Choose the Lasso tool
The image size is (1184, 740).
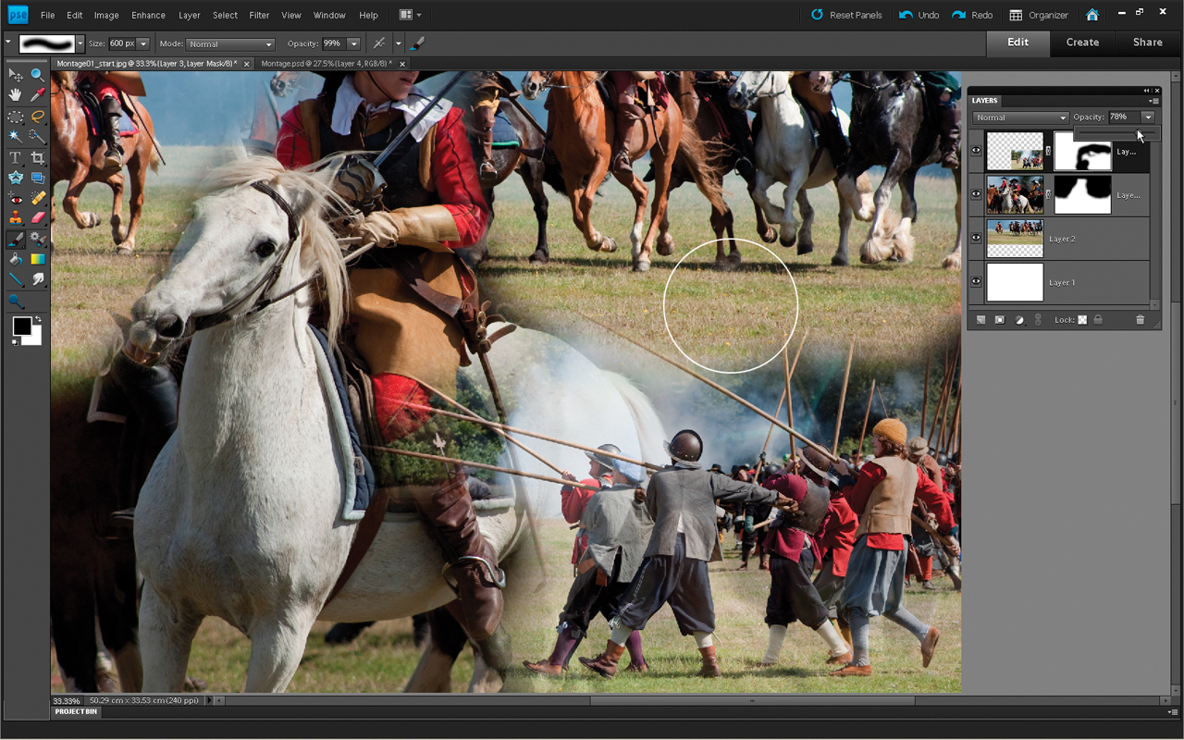click(x=38, y=117)
